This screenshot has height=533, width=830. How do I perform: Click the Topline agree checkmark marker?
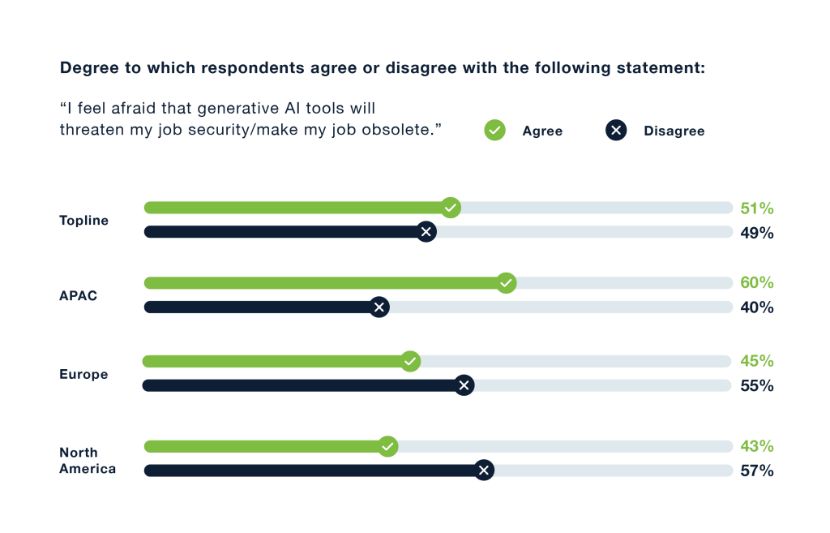pyautogui.click(x=451, y=208)
